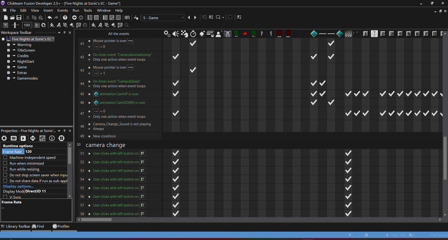448x240 pixels.
Task: Tick Do not stop screen saver checkbox
Action: pos(5,175)
